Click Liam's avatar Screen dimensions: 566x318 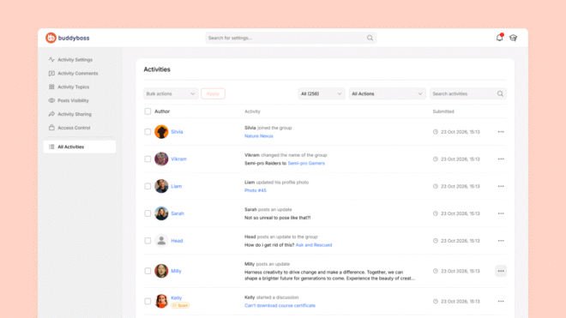pos(161,186)
